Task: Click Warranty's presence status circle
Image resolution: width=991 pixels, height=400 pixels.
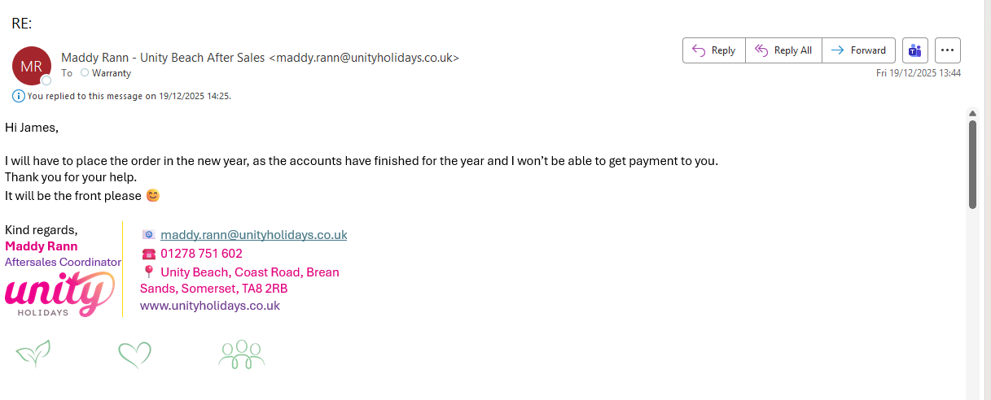Action: 85,73
